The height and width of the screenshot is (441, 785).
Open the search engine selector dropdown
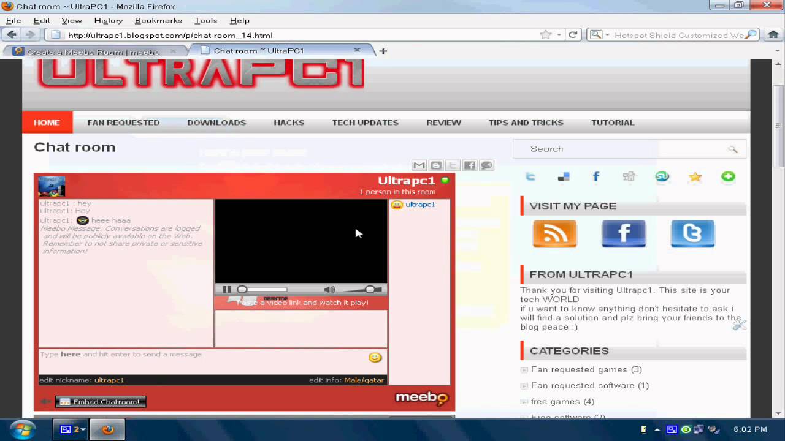coord(599,35)
